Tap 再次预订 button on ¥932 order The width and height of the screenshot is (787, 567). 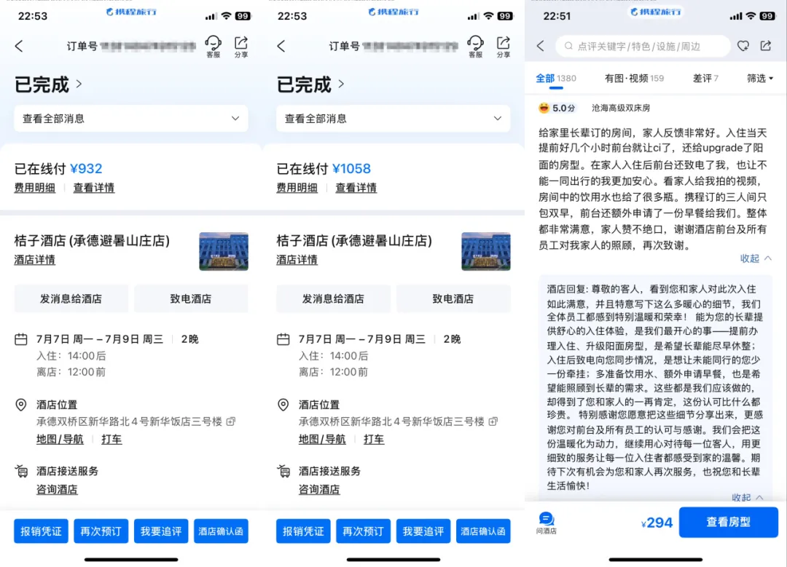(101, 531)
